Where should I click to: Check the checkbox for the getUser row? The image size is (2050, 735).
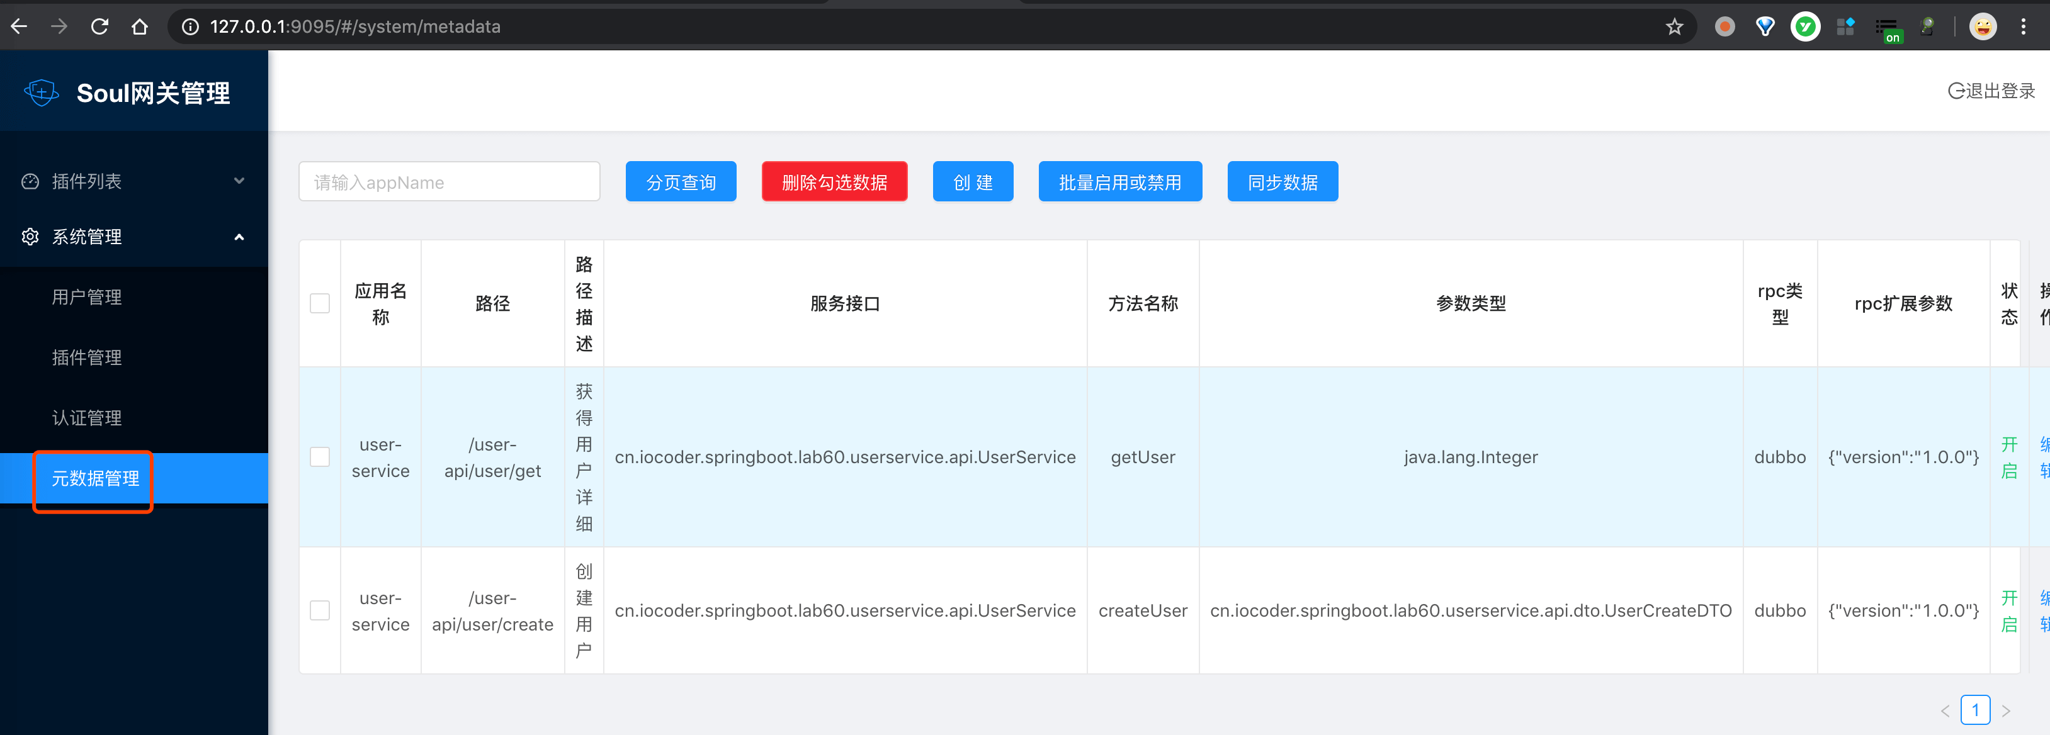(319, 457)
